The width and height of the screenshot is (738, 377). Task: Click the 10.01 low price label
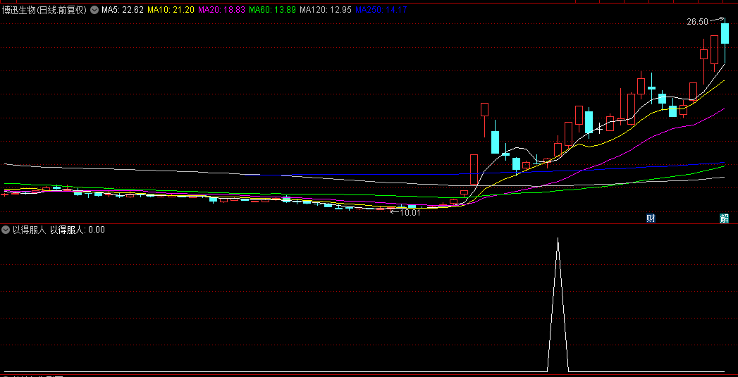click(410, 212)
